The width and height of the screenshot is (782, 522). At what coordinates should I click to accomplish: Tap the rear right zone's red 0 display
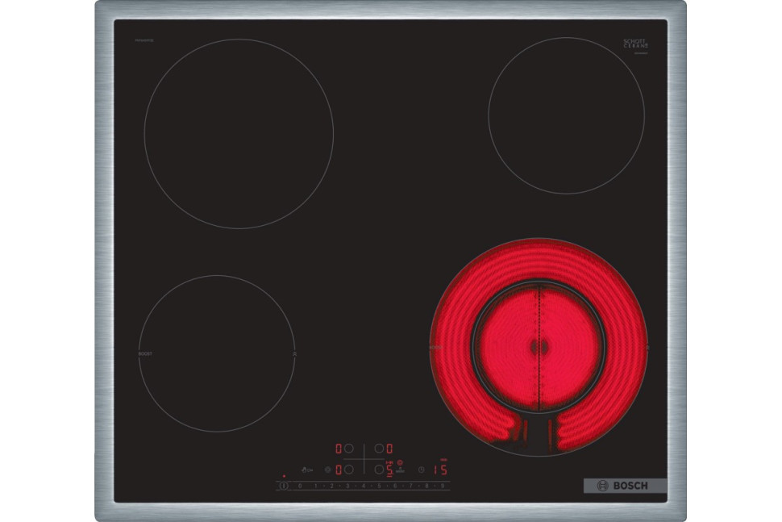[x=390, y=449]
